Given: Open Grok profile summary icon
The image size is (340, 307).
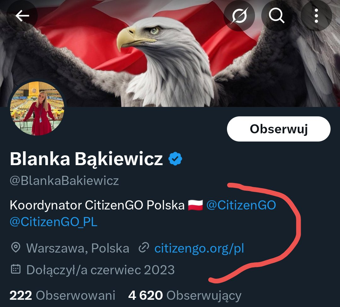Looking at the screenshot, I should [x=239, y=16].
